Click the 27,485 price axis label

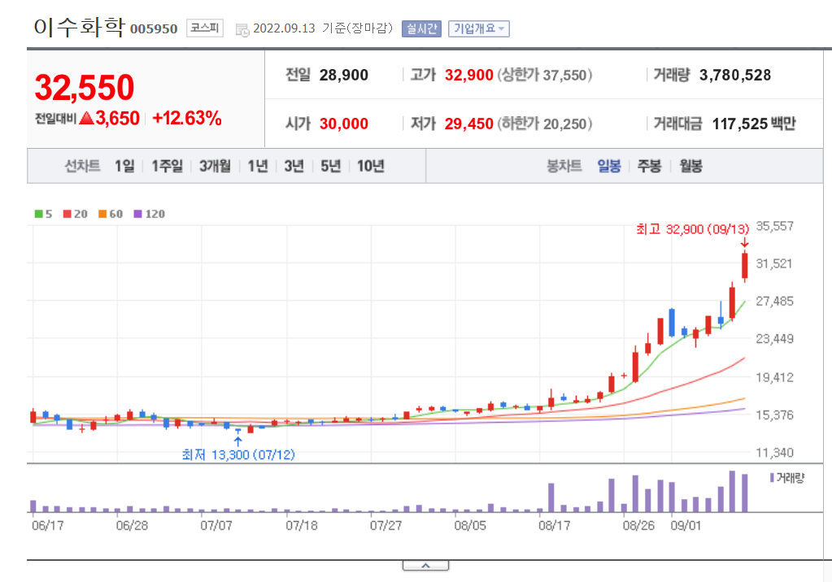click(775, 301)
